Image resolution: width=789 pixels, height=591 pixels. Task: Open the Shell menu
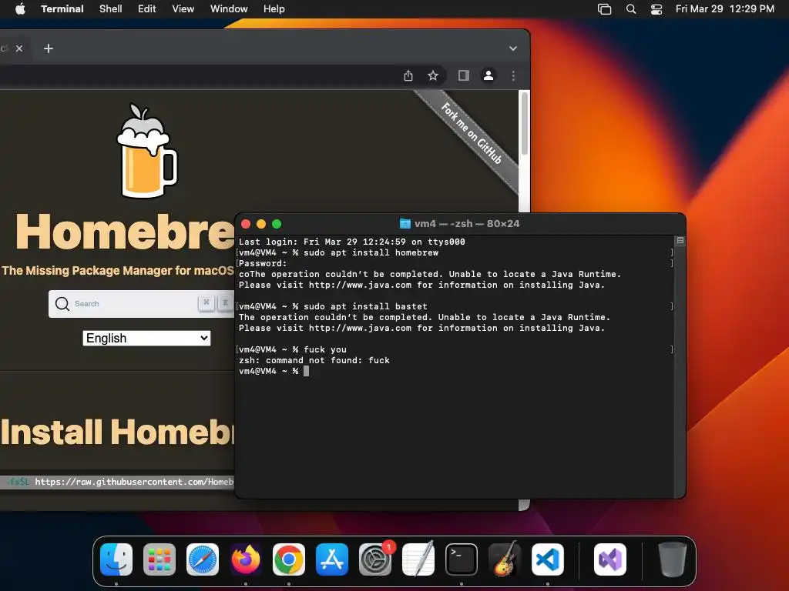click(111, 9)
